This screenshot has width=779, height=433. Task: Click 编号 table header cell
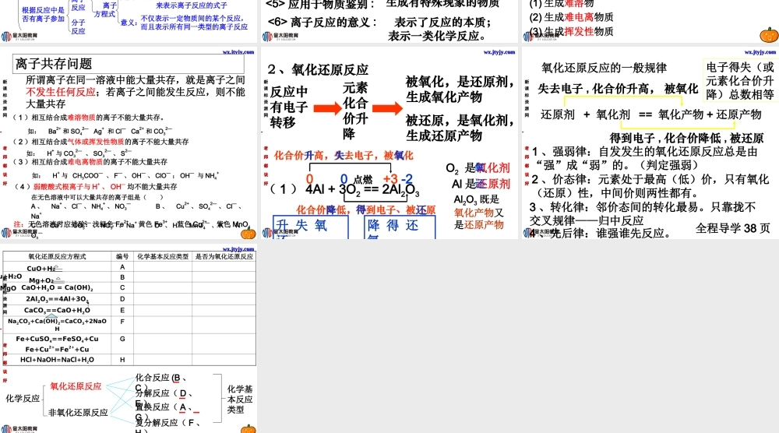pos(122,256)
